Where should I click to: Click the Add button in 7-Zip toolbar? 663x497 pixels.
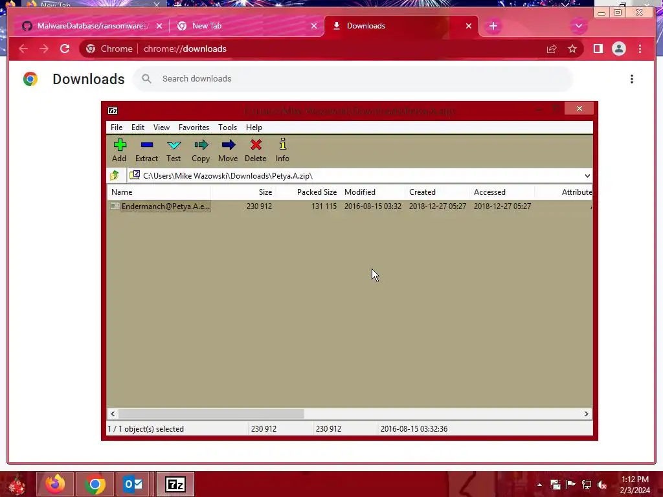(119, 150)
